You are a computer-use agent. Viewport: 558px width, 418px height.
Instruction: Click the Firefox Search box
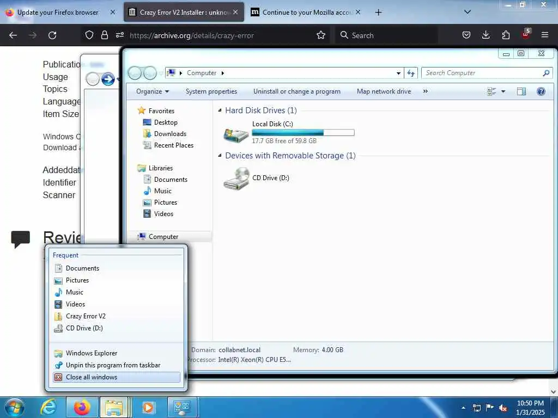(x=386, y=35)
